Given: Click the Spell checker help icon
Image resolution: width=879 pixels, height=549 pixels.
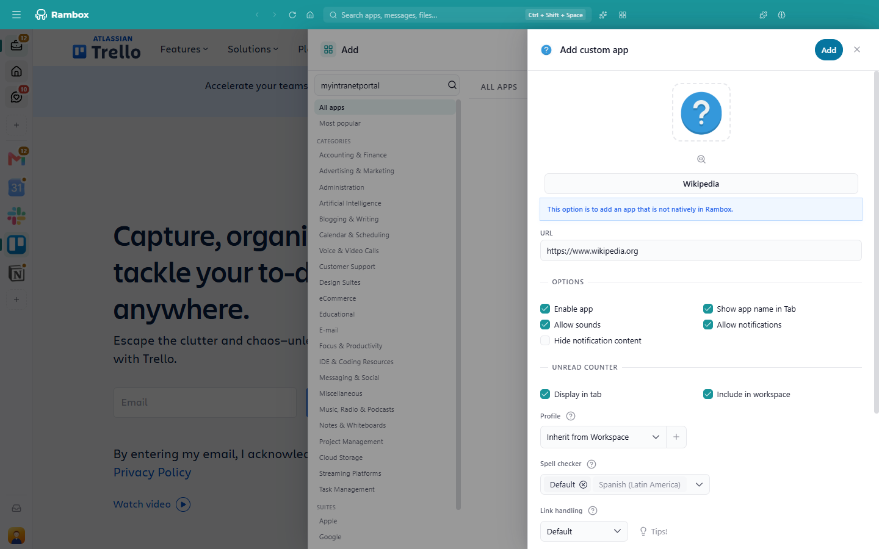Looking at the screenshot, I should [x=591, y=464].
